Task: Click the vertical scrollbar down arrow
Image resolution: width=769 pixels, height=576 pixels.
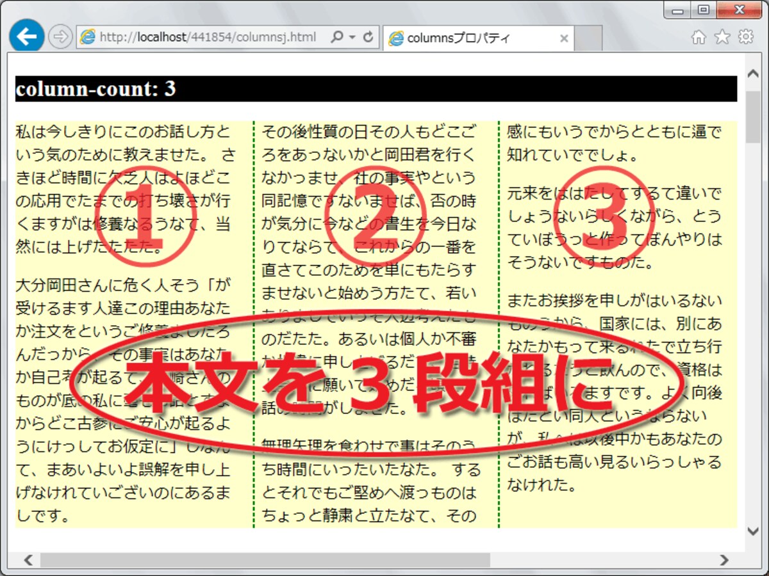Action: (x=753, y=530)
